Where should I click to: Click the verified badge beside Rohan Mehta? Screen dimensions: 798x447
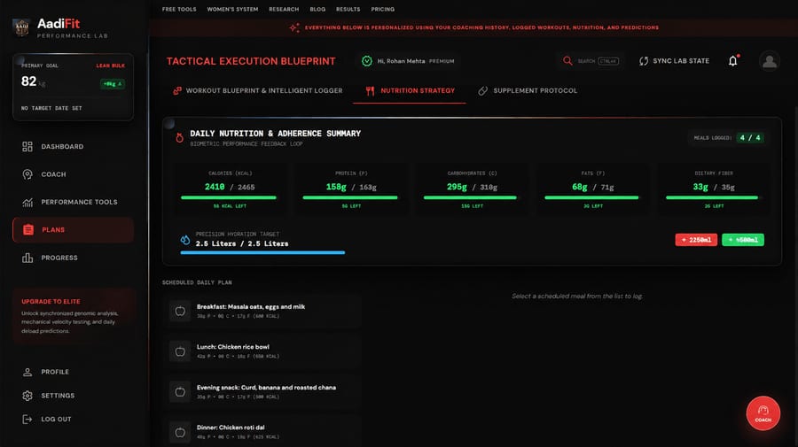(366, 61)
